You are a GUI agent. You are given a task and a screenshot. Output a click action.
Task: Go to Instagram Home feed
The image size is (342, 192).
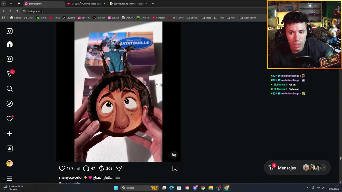tap(10, 44)
